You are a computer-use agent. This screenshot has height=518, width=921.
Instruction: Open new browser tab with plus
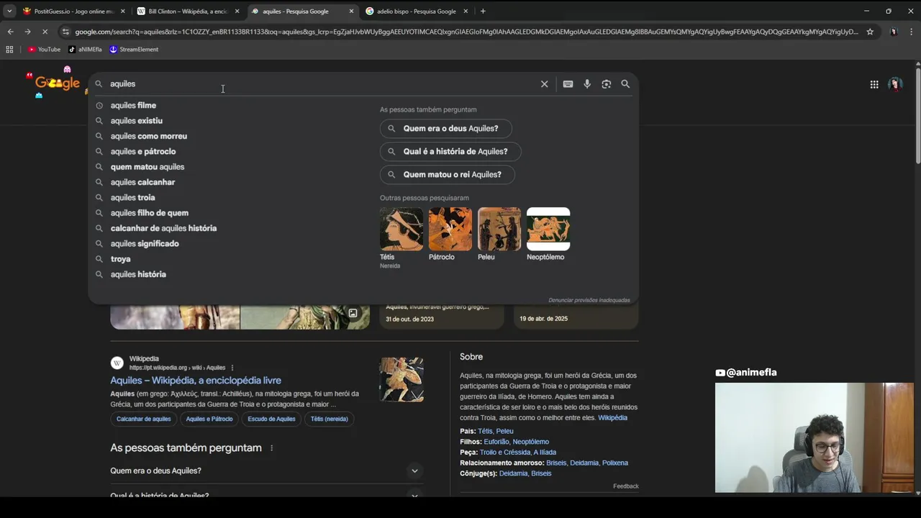[x=483, y=11]
